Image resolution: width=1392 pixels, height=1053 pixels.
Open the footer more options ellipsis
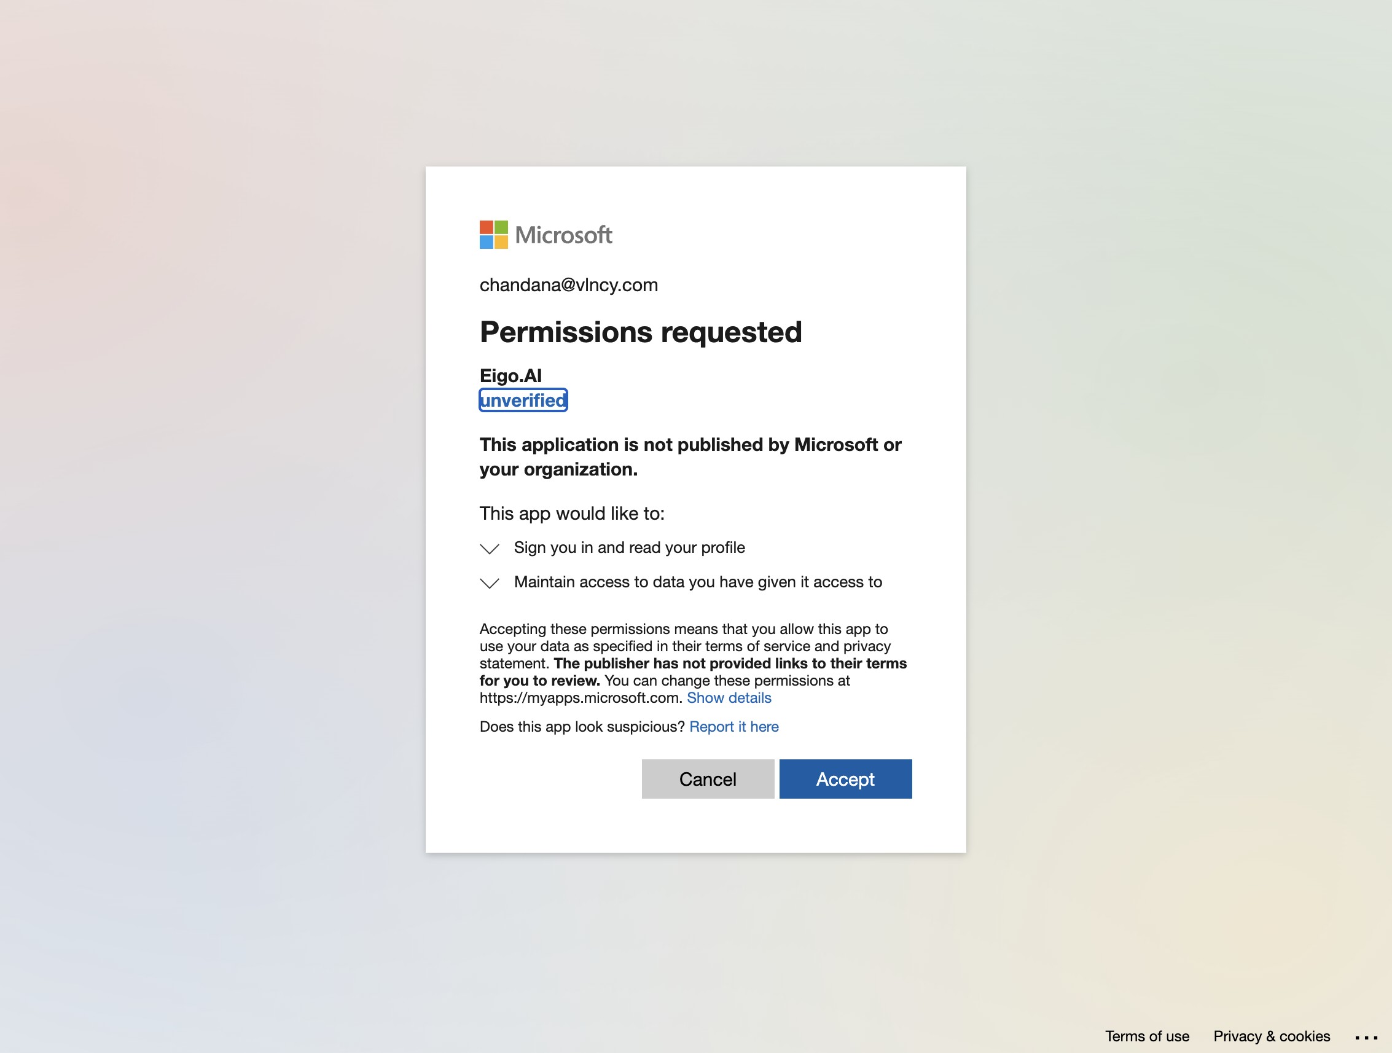coord(1366,1037)
